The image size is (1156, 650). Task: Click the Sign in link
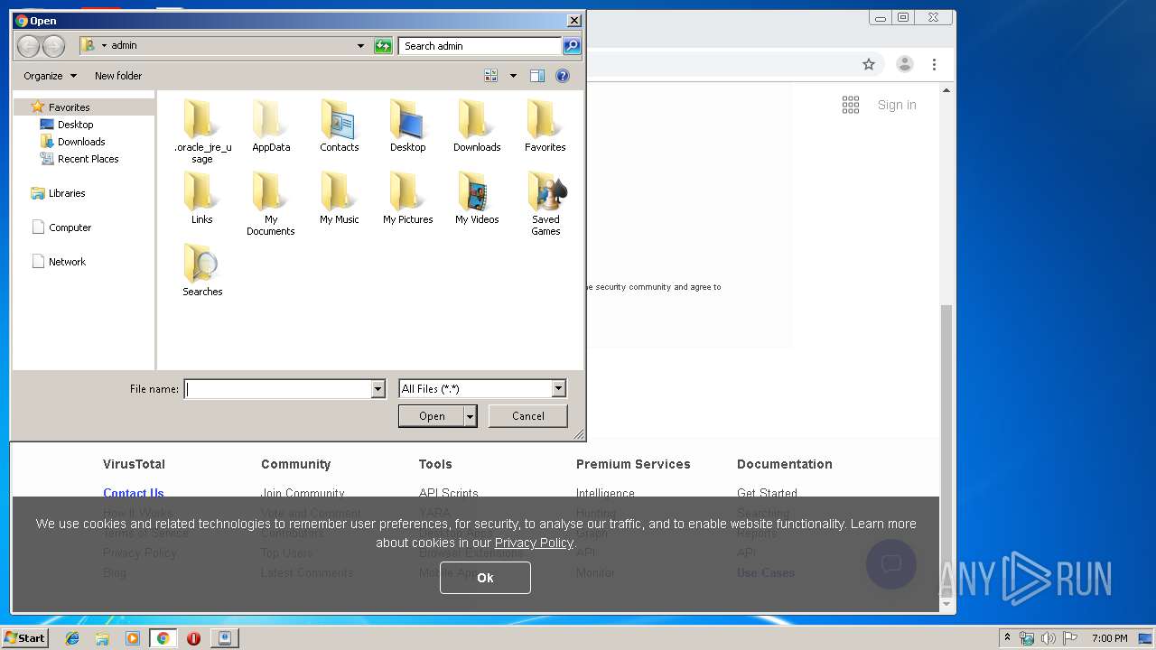(897, 105)
